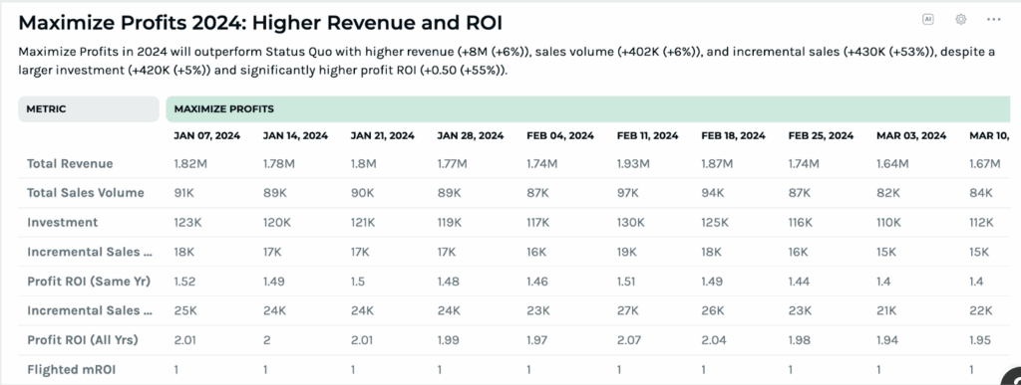Click Profit ROI (All Yrs) cell 2.07
The image size is (1021, 385).
pos(630,340)
